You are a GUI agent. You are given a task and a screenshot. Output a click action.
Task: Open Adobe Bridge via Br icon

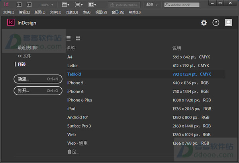[x=19, y=5]
